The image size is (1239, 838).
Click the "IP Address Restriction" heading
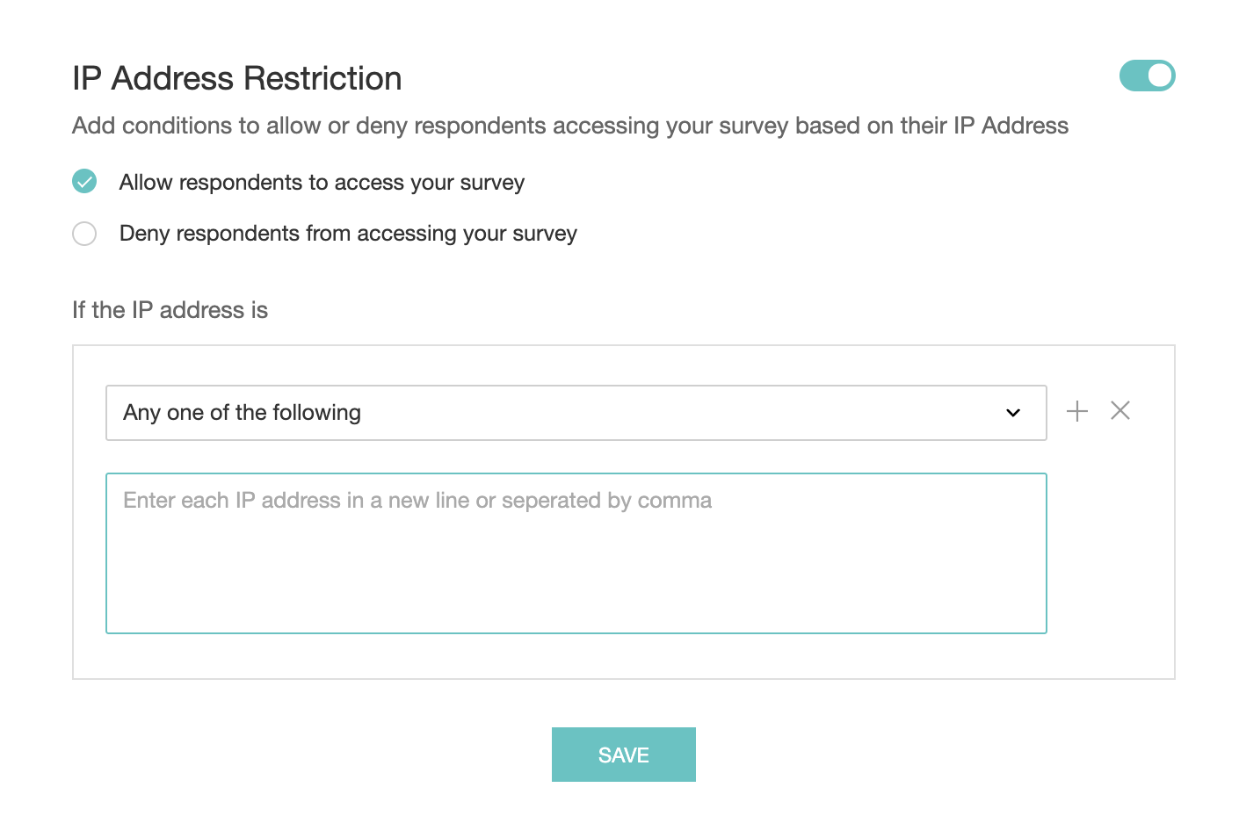pyautogui.click(x=237, y=78)
